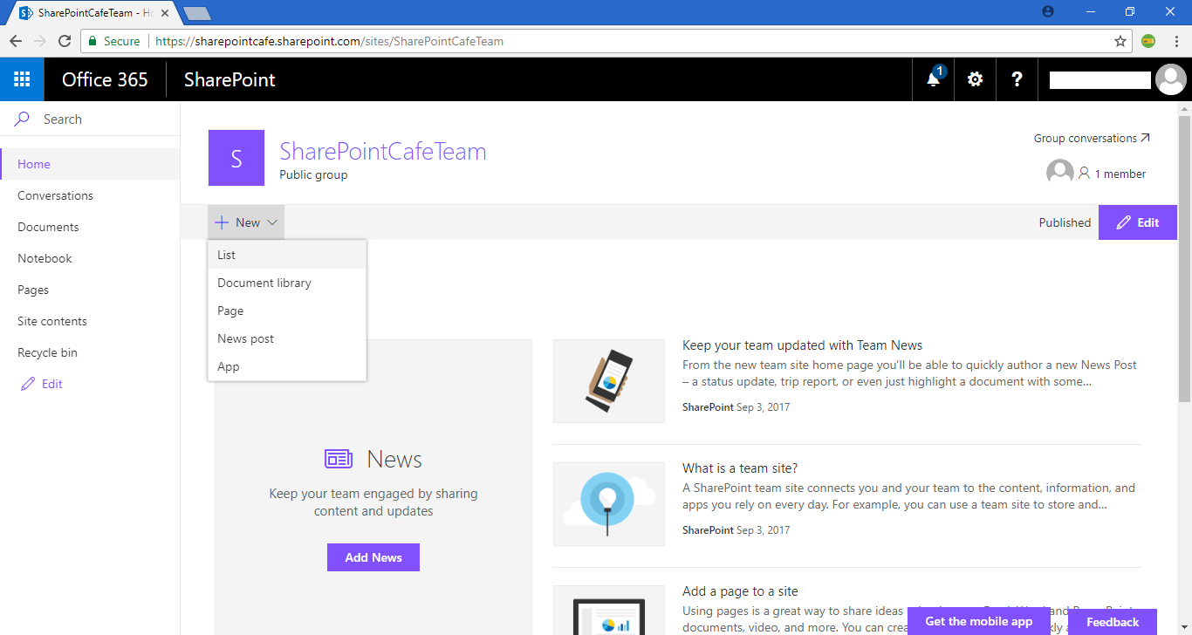Open Notebook in the left navigation
Viewport: 1192px width, 635px height.
(90, 258)
